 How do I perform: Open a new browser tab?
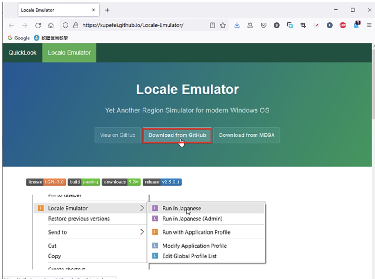(x=107, y=10)
